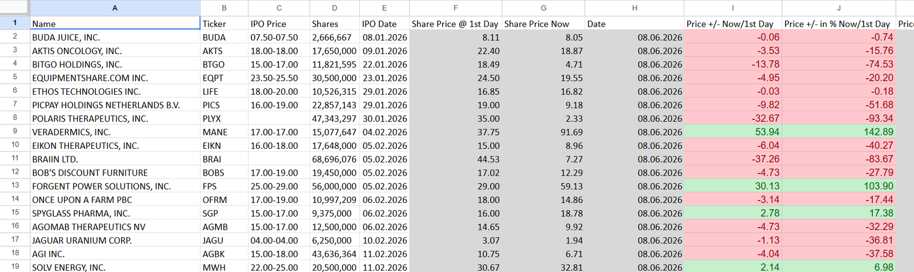This screenshot has height=272, width=914.
Task: Select the cell 'ONCE UPON A FARM PBC'
Action: click(115, 200)
